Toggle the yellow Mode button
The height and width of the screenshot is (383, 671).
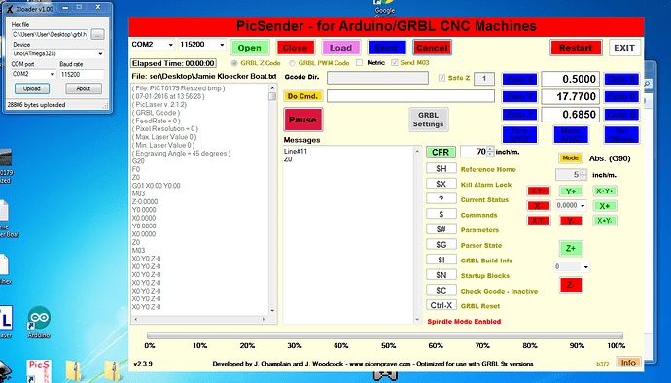pos(571,158)
